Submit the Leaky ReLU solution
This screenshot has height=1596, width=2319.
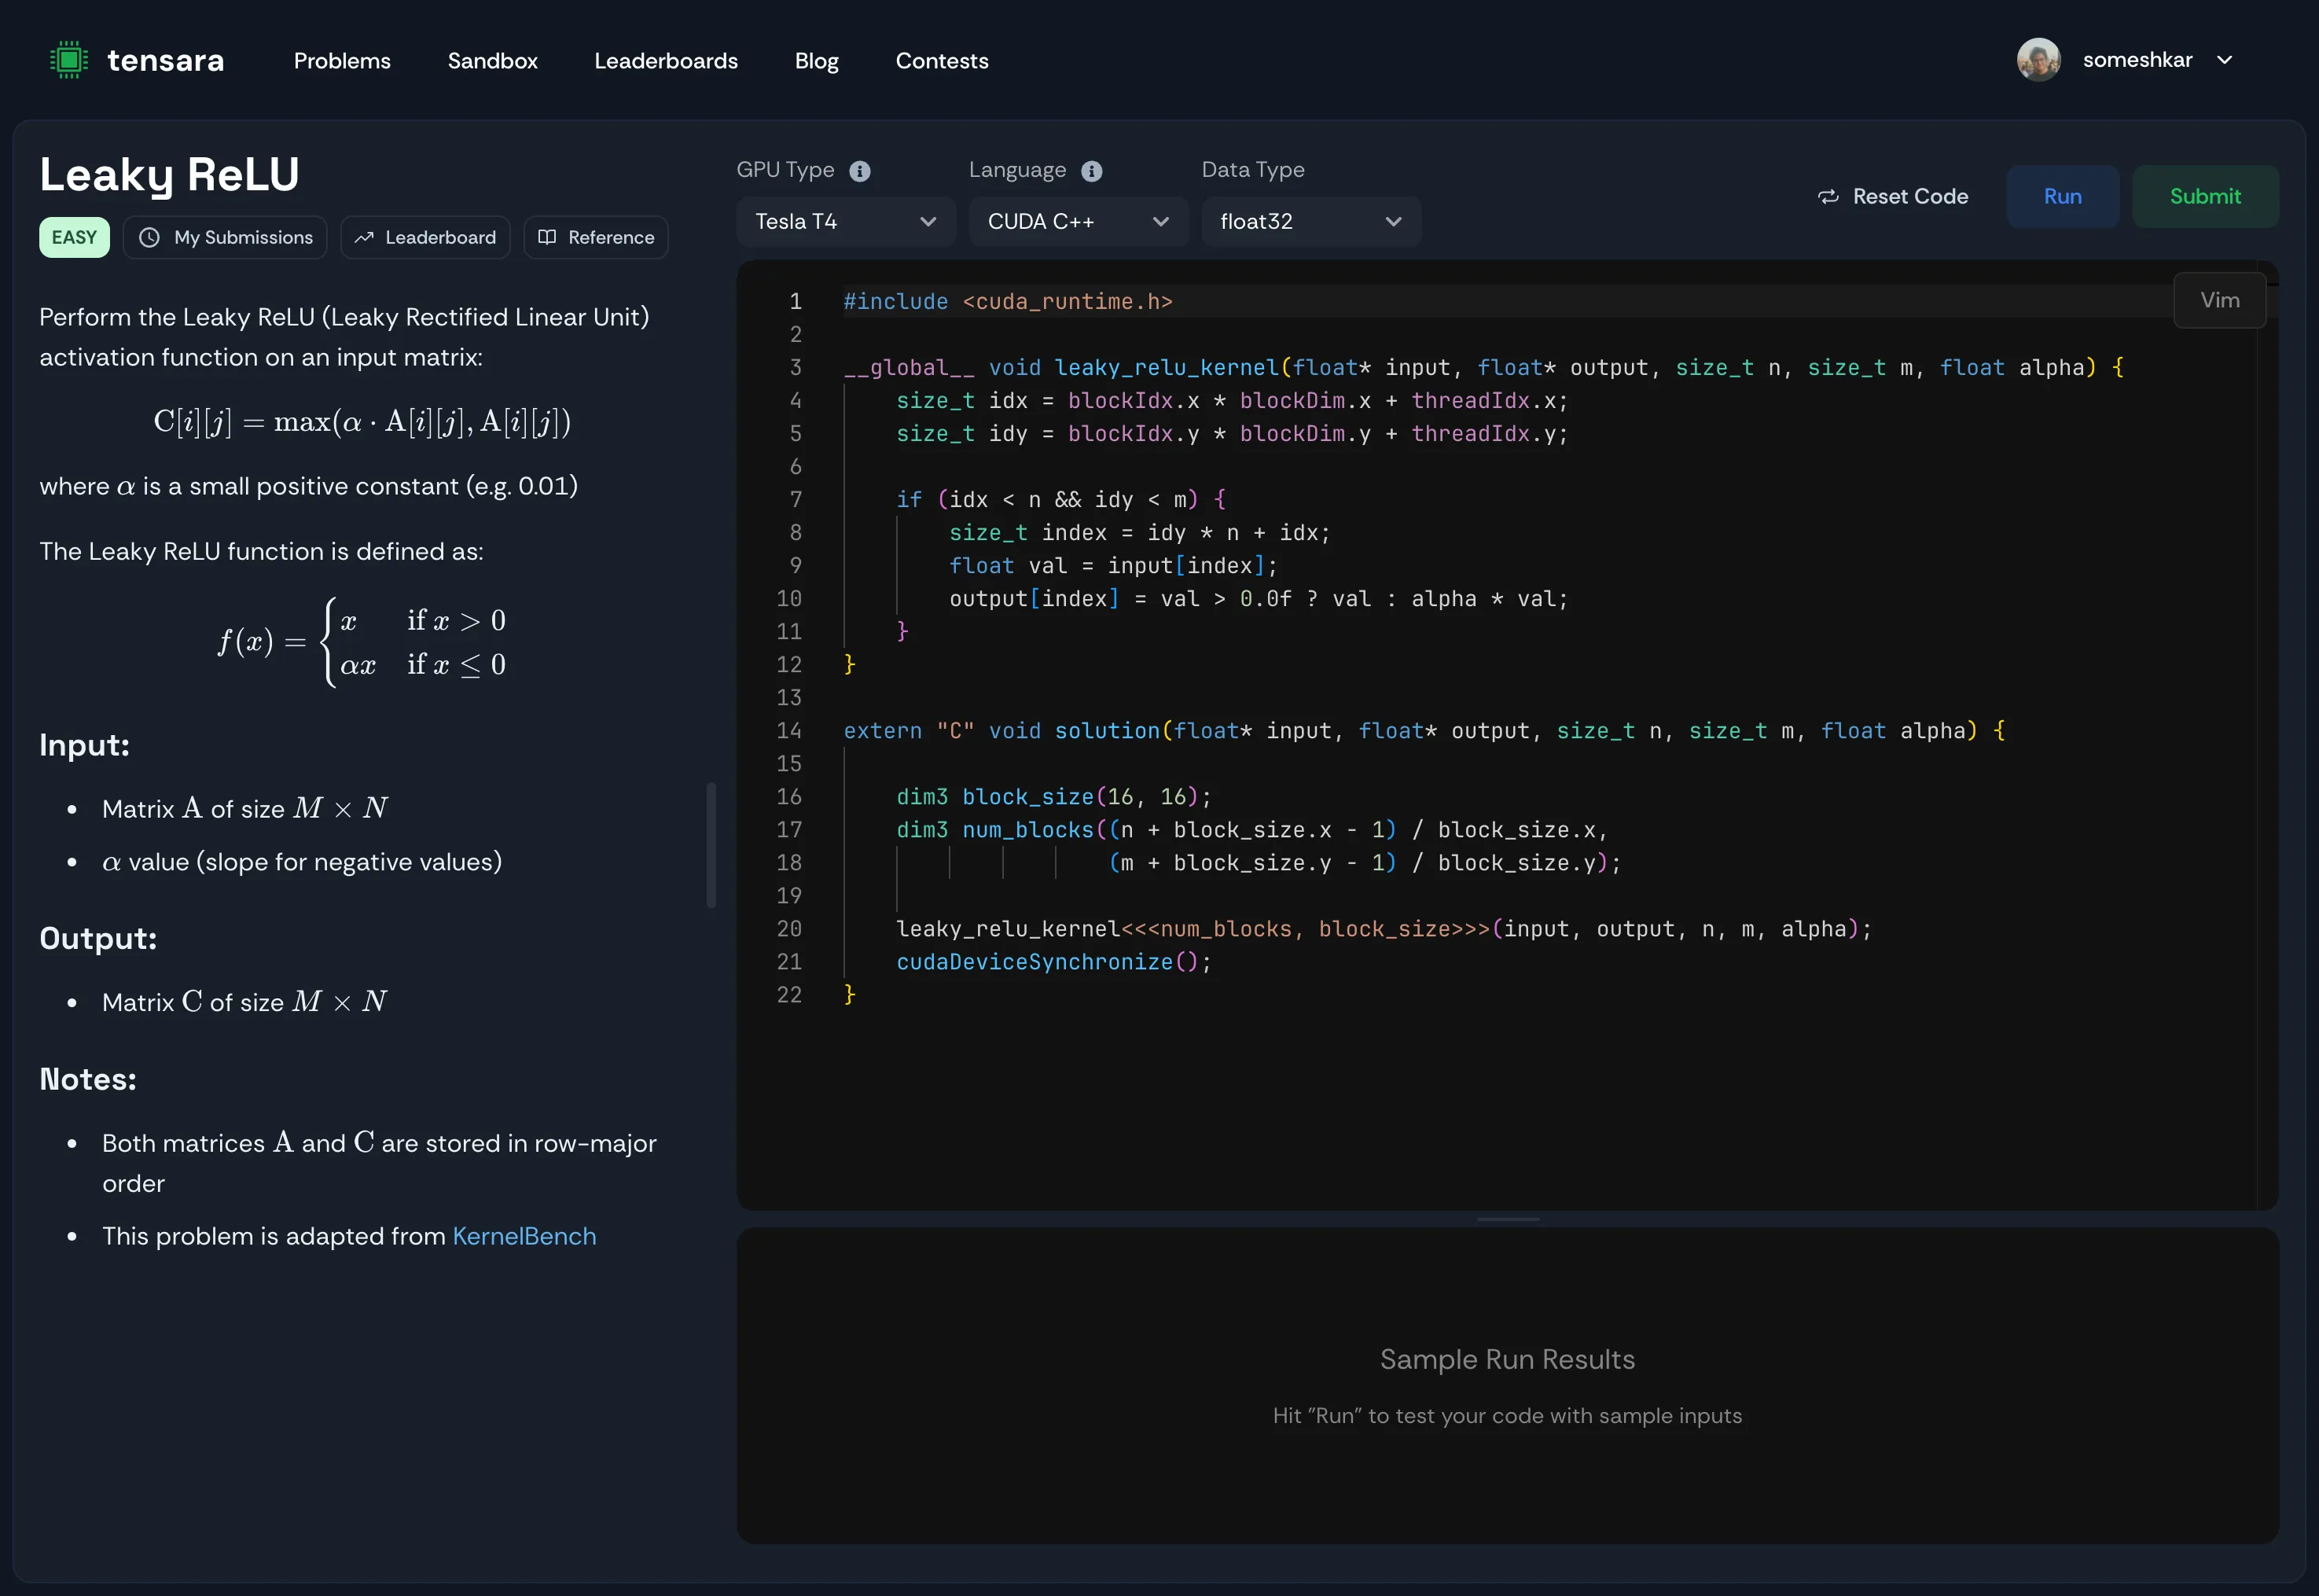[2206, 196]
